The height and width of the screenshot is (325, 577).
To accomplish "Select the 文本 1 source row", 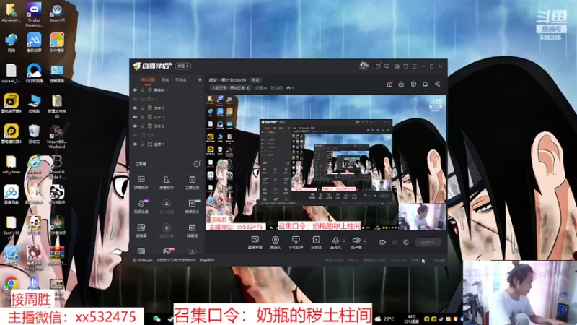I will click(x=167, y=117).
